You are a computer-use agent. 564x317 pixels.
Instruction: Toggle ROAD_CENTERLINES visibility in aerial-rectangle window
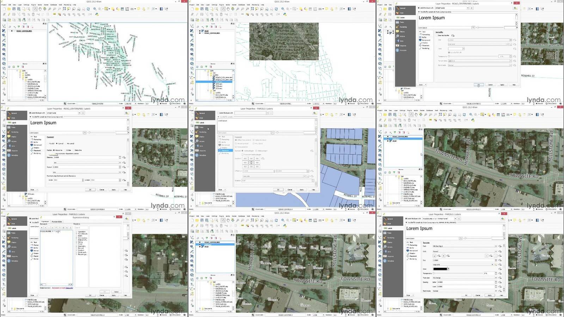(200, 33)
